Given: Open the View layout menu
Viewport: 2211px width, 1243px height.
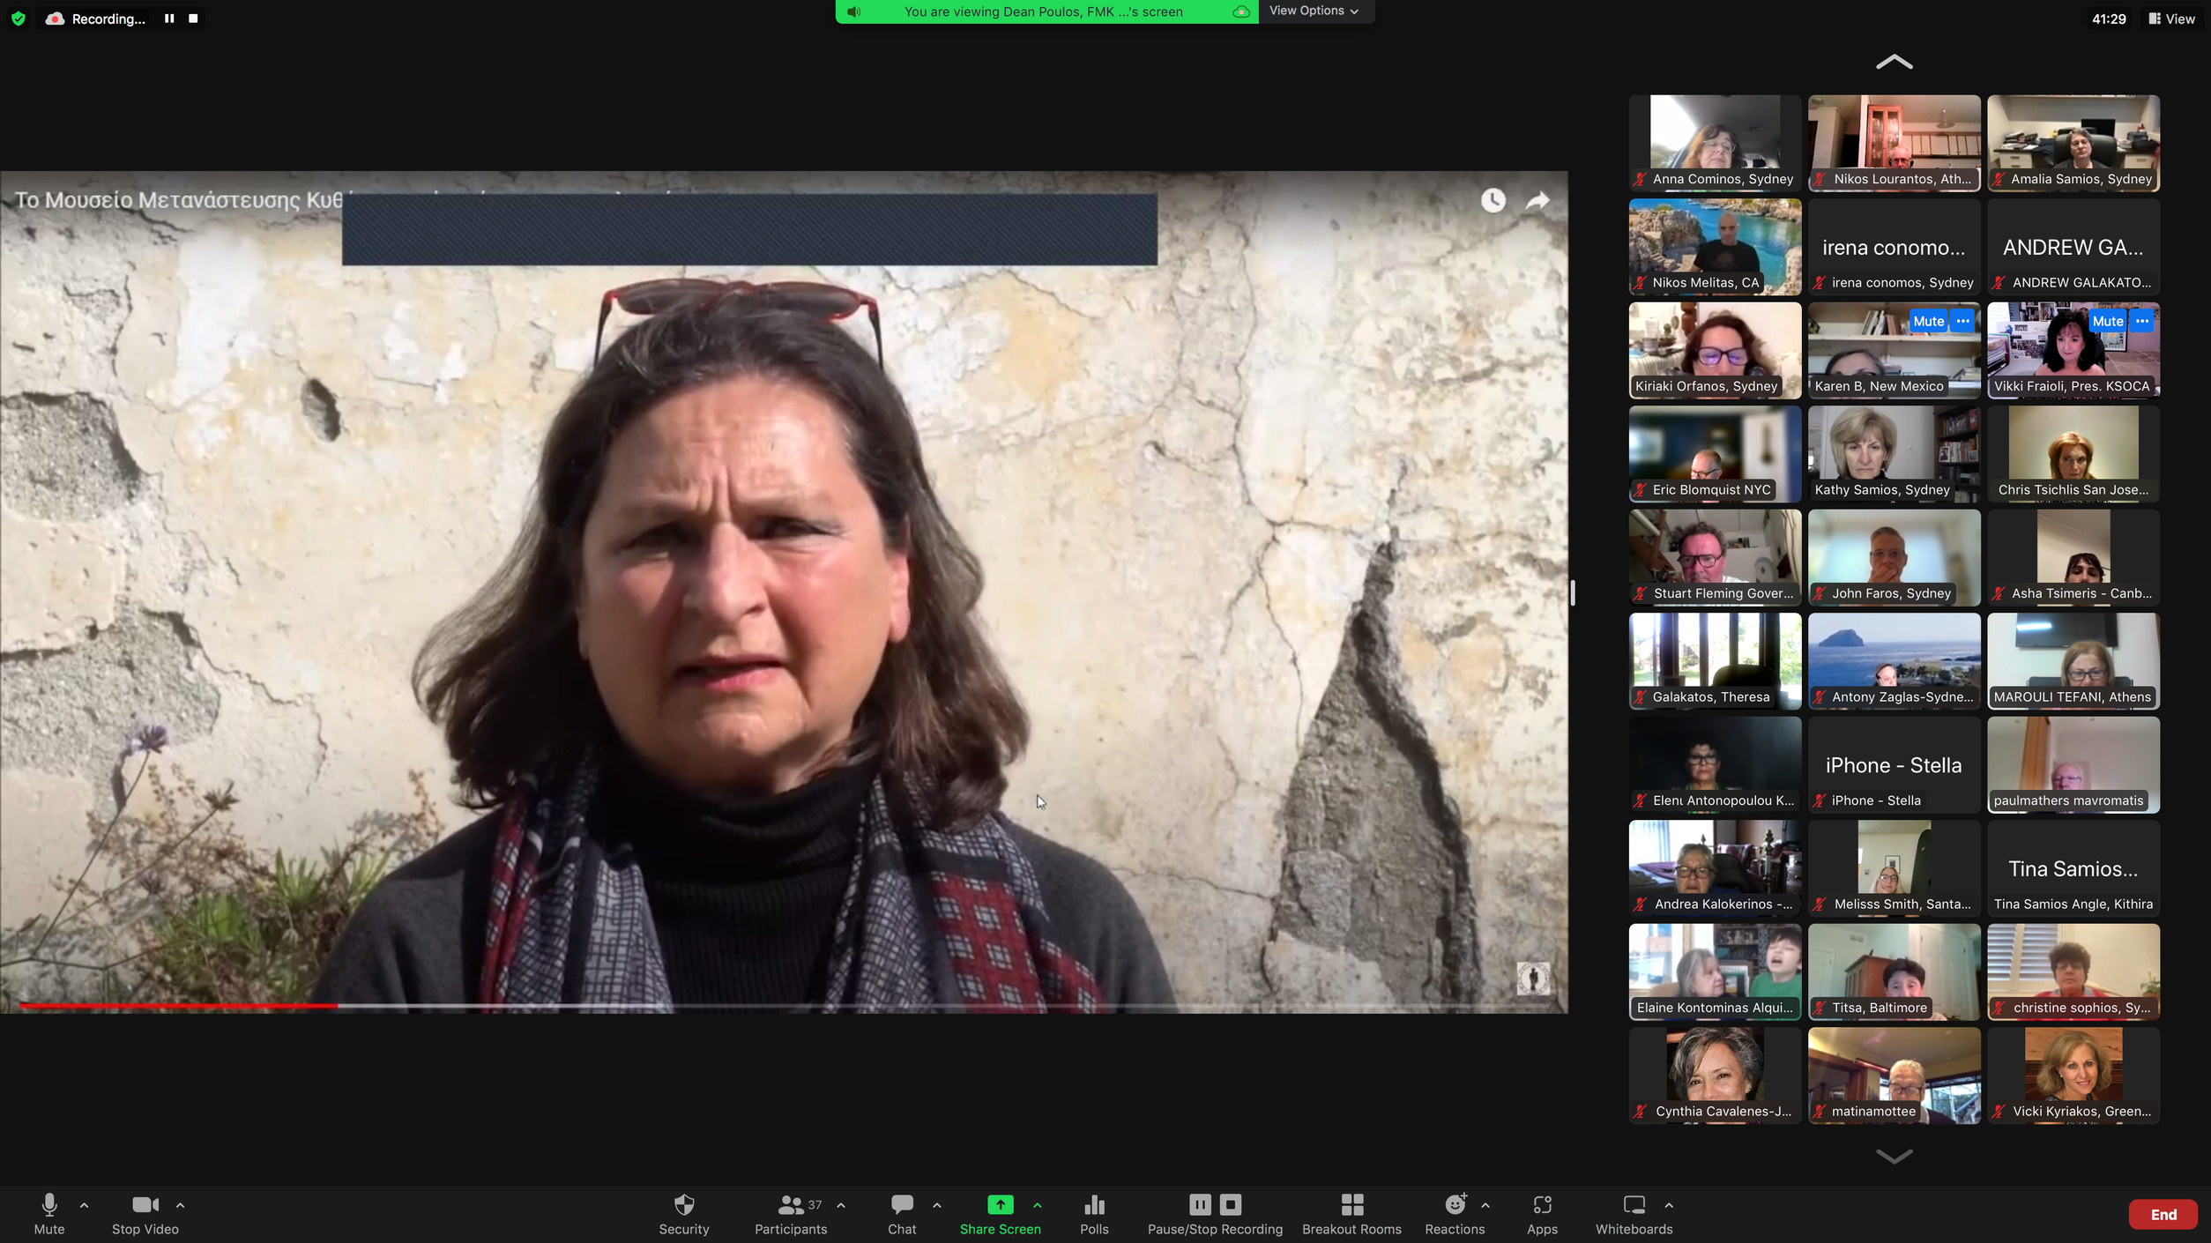Looking at the screenshot, I should [x=2171, y=19].
